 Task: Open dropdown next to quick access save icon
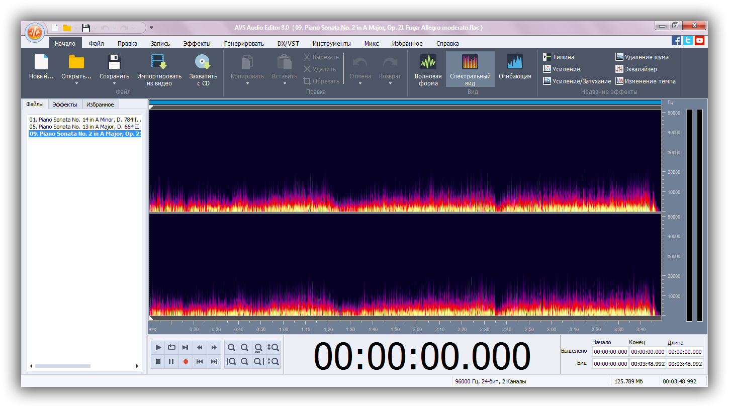95,28
